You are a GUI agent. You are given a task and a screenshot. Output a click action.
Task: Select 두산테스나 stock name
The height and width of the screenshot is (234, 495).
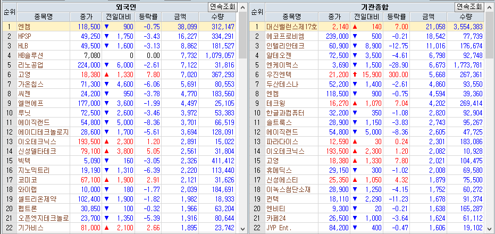(x=282, y=84)
